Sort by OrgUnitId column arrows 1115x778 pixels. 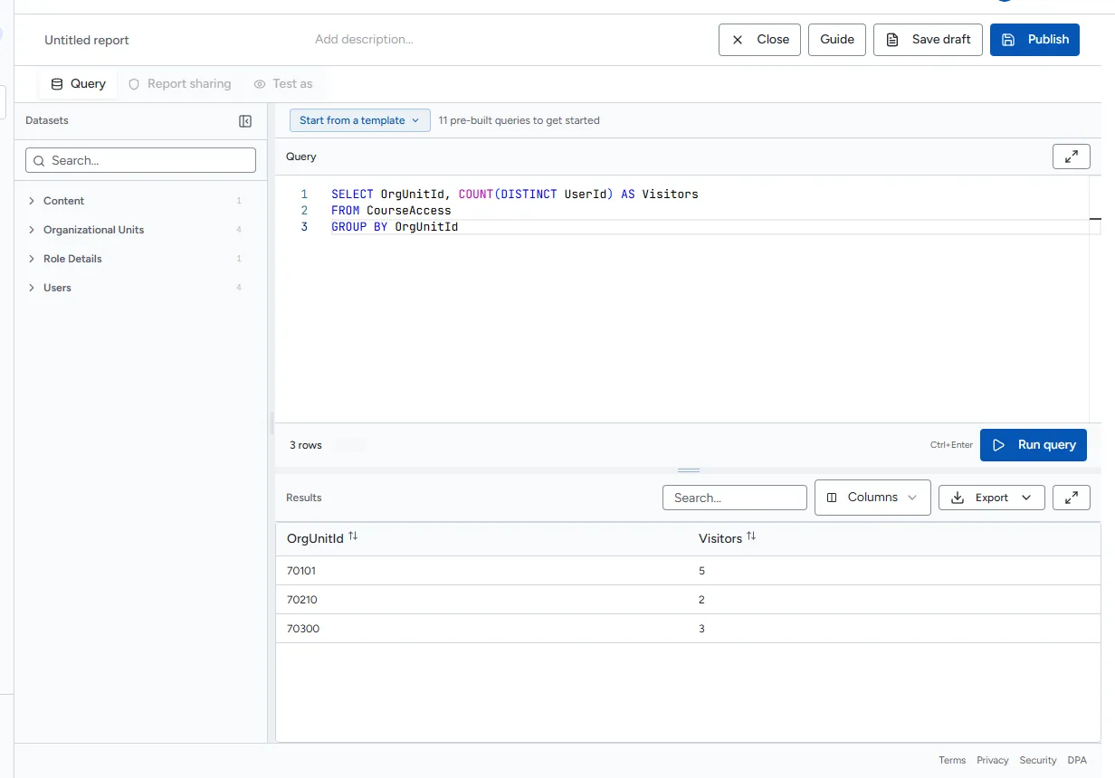pyautogui.click(x=353, y=536)
